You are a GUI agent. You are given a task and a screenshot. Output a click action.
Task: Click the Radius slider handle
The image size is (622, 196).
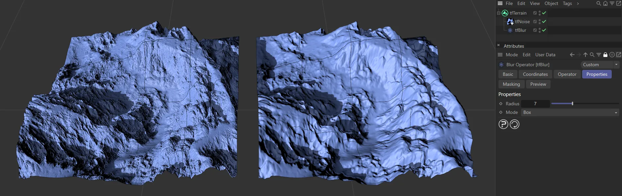click(573, 104)
